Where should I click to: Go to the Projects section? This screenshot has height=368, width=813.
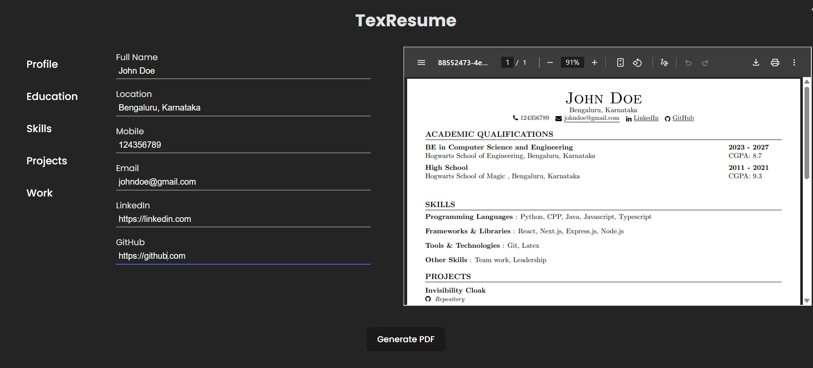click(47, 161)
